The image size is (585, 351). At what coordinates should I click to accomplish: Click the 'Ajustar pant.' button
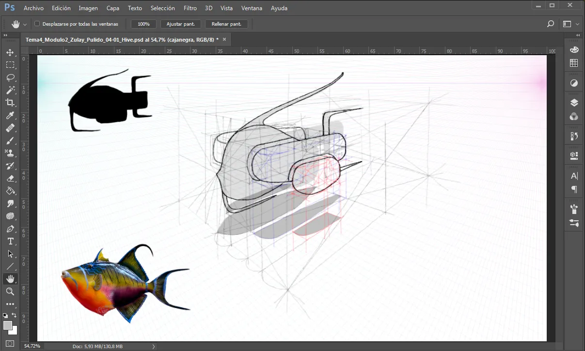[x=181, y=24]
